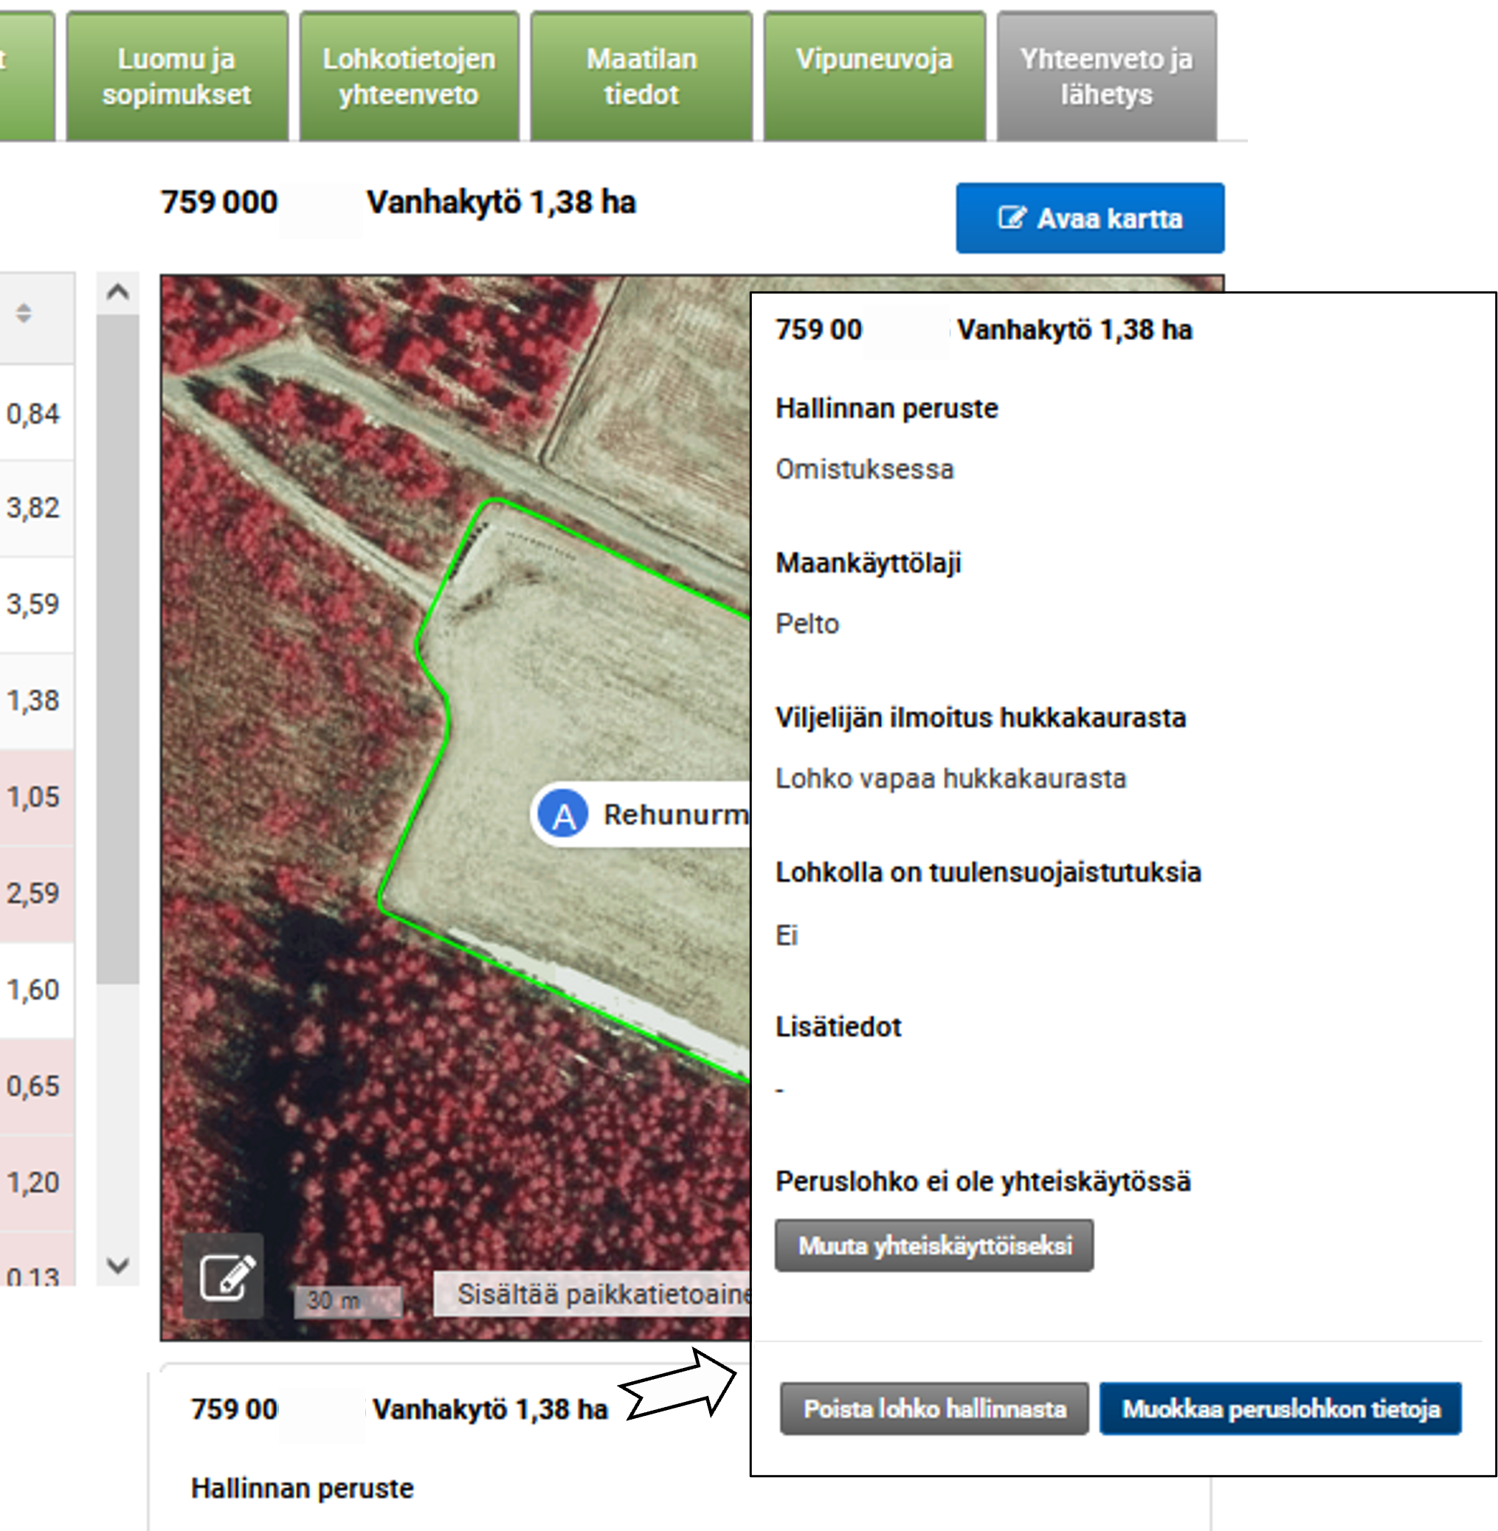Click the sort arrows in column header

[x=24, y=313]
